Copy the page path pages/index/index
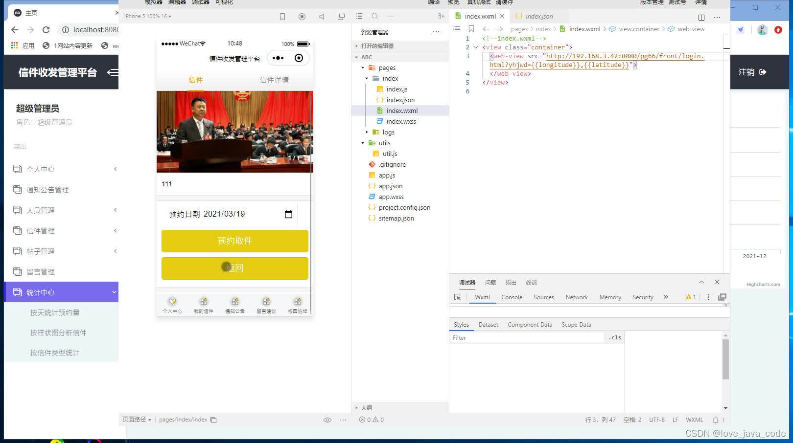Image resolution: width=793 pixels, height=443 pixels. click(x=213, y=420)
